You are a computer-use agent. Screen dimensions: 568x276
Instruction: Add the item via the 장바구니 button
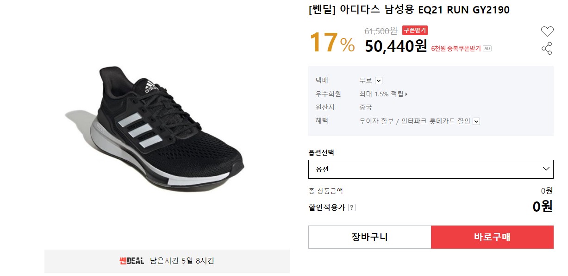click(369, 237)
